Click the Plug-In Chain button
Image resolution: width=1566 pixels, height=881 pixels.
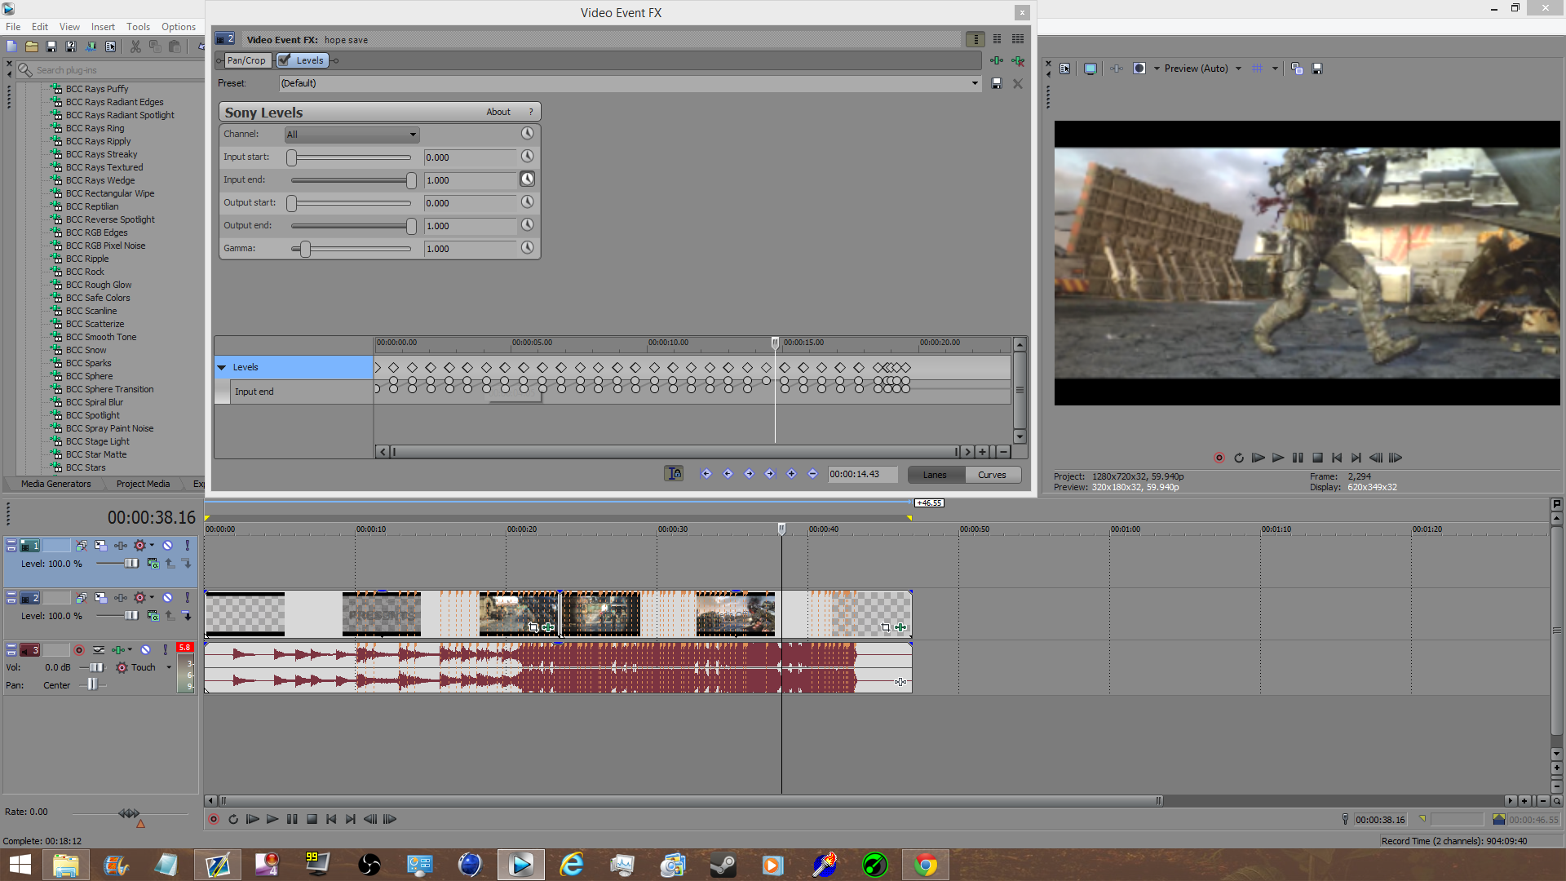[996, 60]
